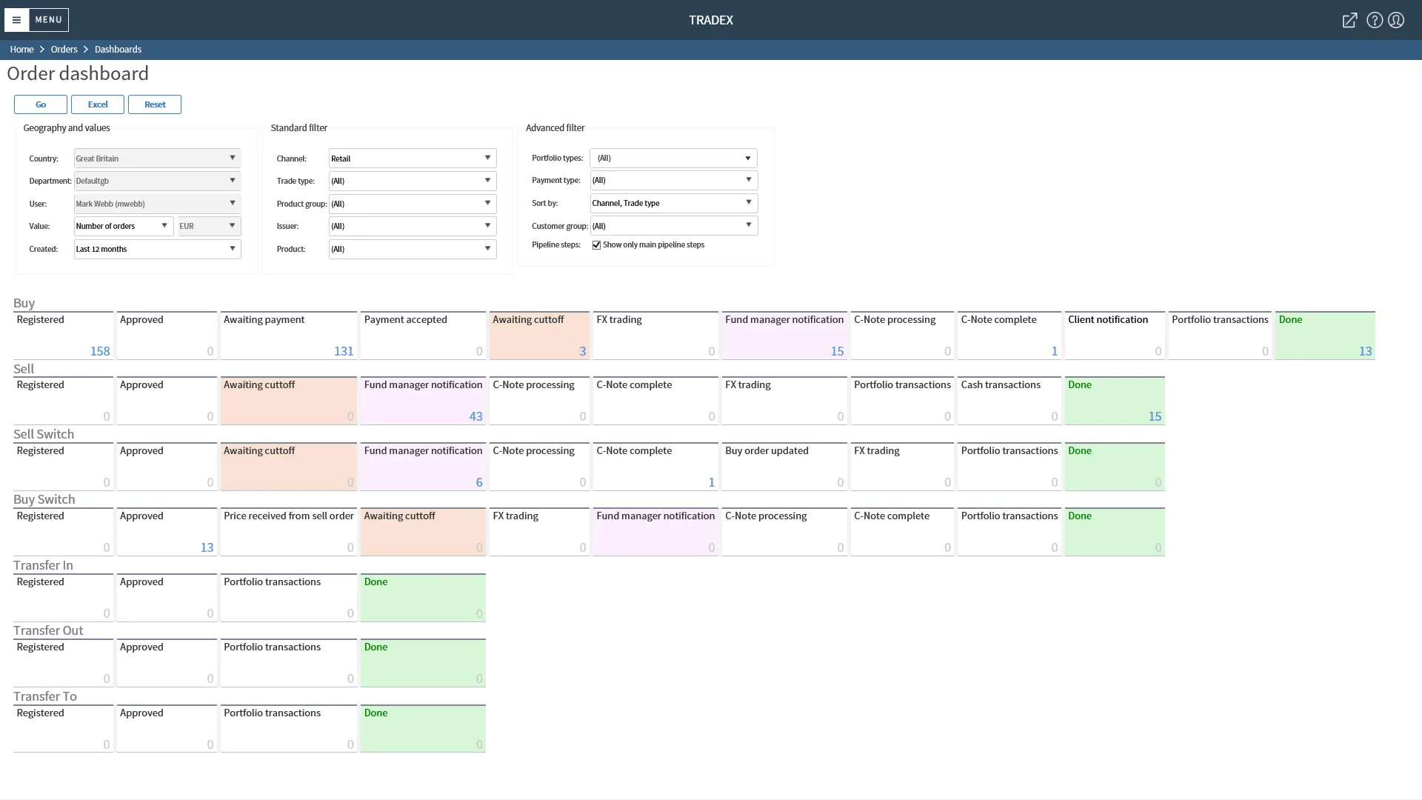The width and height of the screenshot is (1422, 800).
Task: Open the user profile icon
Action: pos(1396,20)
